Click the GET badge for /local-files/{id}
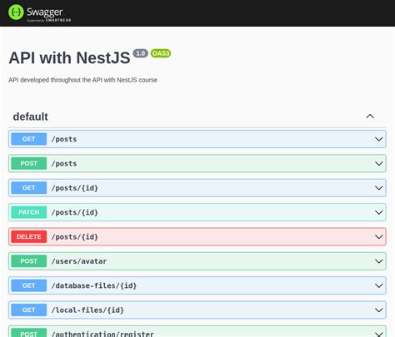Screen dimensions: 395x337 pyautogui.click(x=29, y=310)
